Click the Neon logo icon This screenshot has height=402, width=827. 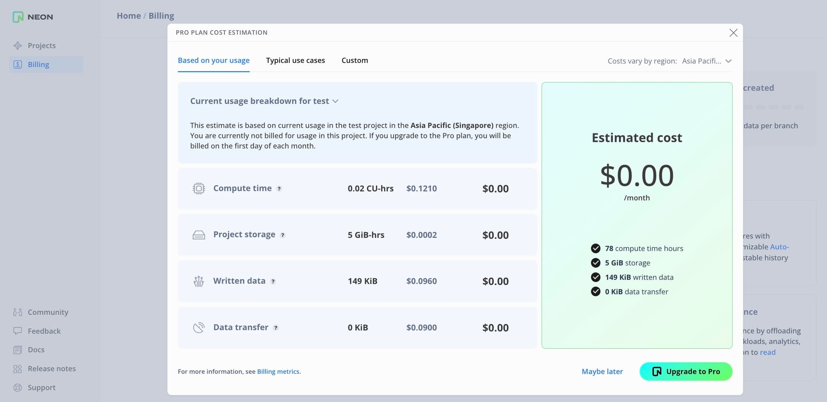(18, 17)
